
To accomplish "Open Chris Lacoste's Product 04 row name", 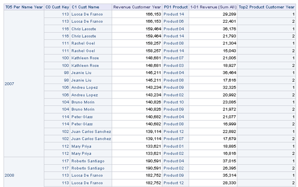I will coord(84,29).
